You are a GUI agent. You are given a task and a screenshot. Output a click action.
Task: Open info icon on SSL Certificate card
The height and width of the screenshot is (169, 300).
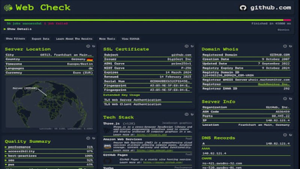186,46
